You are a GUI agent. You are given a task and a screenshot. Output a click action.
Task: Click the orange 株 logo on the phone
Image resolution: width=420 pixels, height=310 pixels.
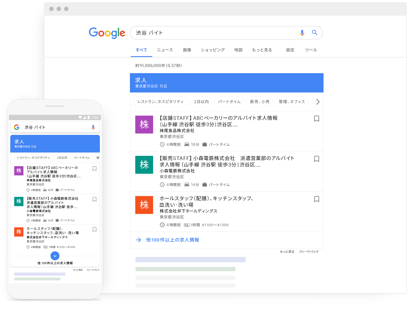tap(19, 232)
